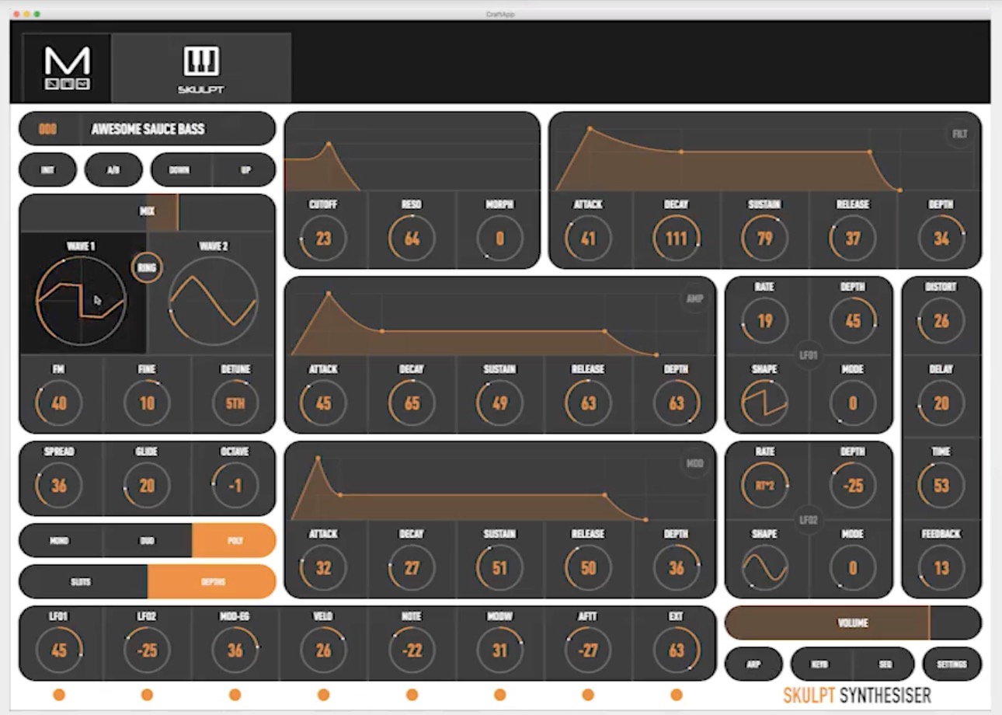Click the Glide knob
This screenshot has width=1002, height=715.
[x=147, y=486]
